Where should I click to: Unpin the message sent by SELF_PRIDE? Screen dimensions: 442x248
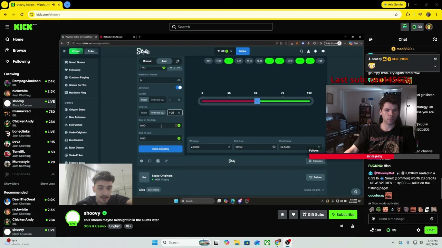click(x=435, y=59)
